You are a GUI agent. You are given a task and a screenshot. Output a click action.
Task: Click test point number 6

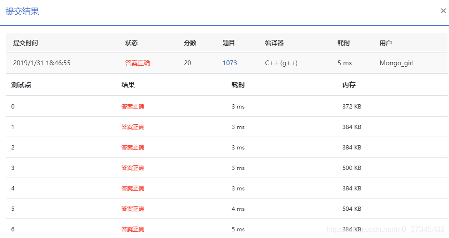13,229
